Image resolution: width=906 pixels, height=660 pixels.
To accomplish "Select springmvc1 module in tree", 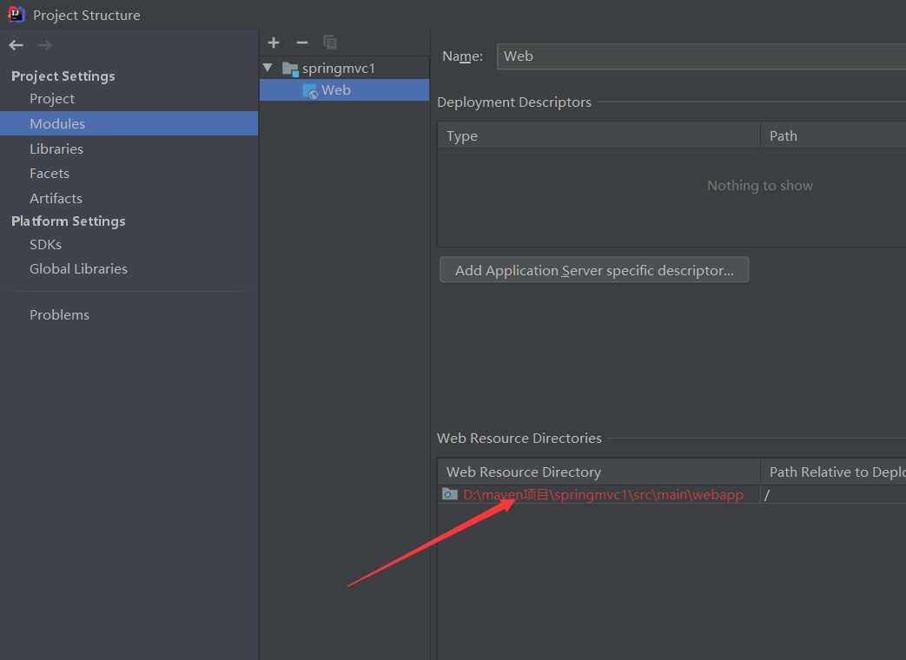I will point(344,68).
